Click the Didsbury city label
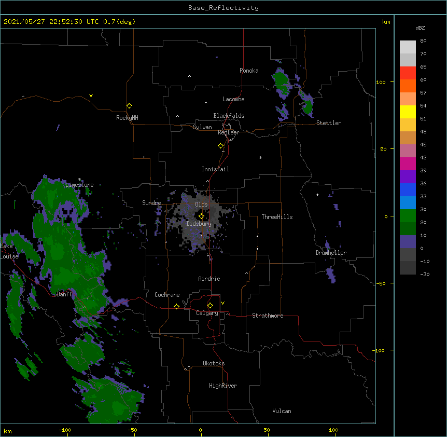The width and height of the screenshot is (447, 437). point(199,224)
